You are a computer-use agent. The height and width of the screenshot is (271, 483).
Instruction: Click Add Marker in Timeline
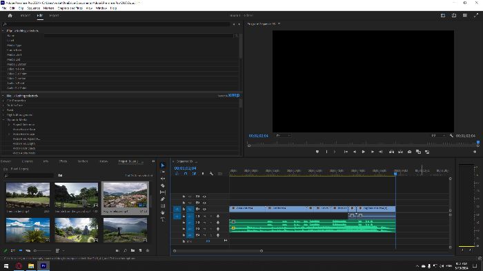[x=203, y=174]
